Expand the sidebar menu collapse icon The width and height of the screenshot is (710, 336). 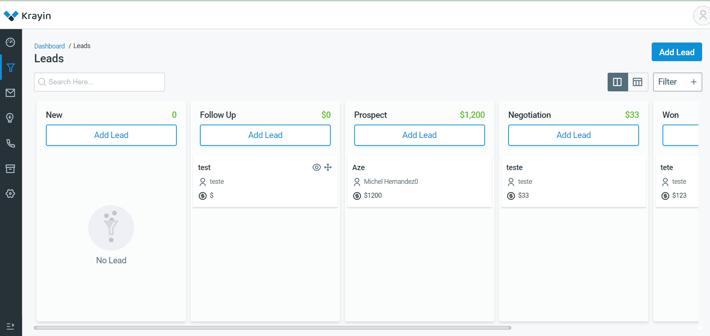pos(10,326)
